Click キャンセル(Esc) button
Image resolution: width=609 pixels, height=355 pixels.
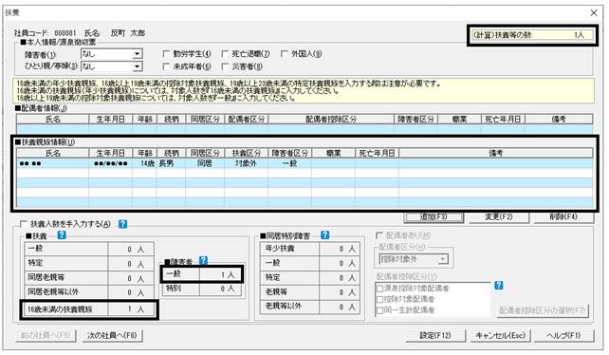click(x=500, y=336)
